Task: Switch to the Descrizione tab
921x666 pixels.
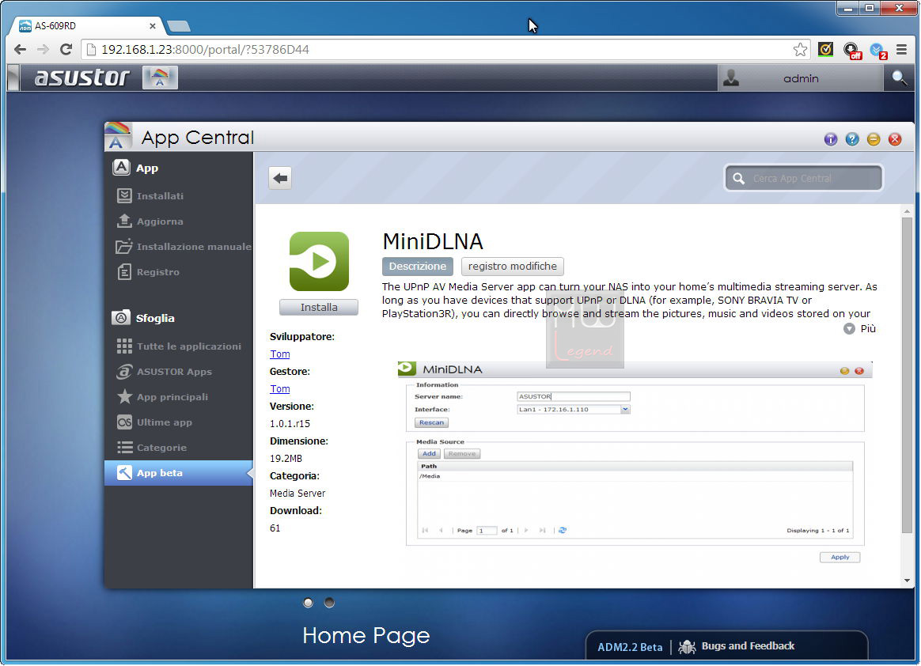Action: pos(418,266)
